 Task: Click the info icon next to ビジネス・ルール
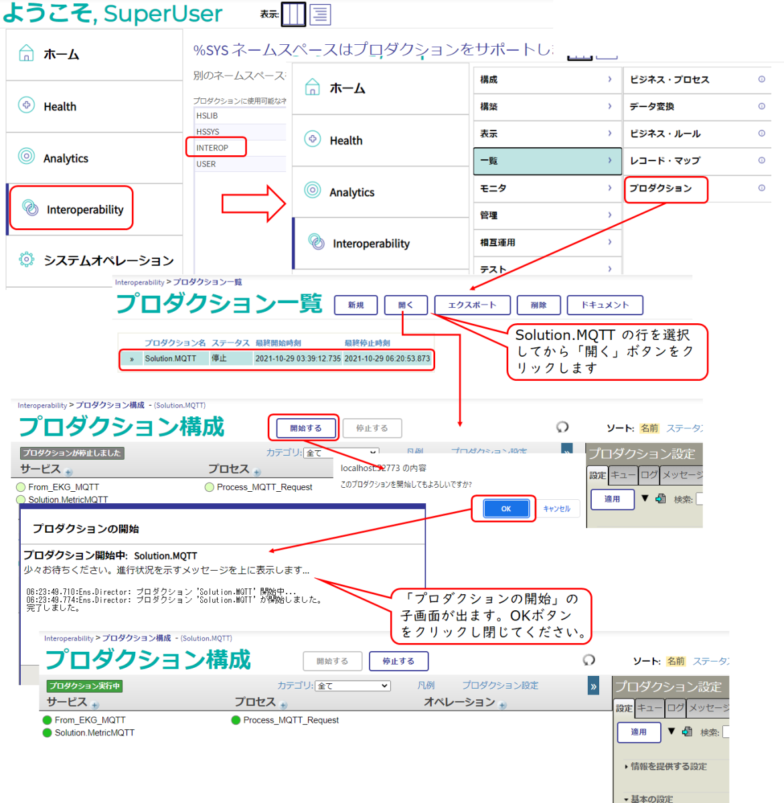coord(761,133)
